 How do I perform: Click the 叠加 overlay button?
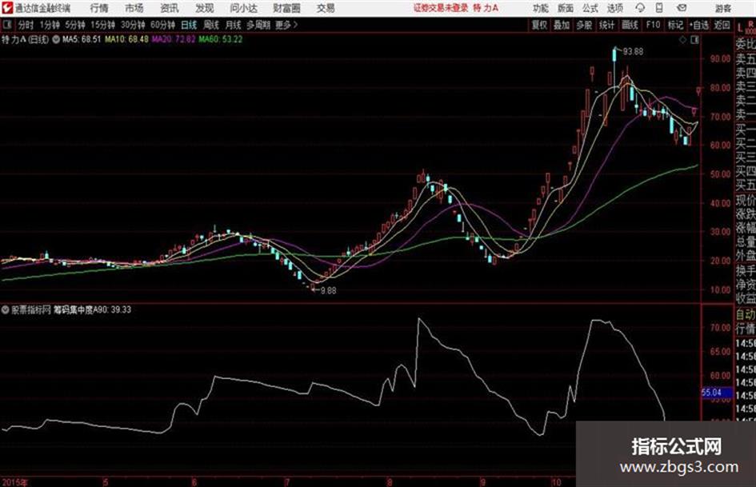[562, 25]
